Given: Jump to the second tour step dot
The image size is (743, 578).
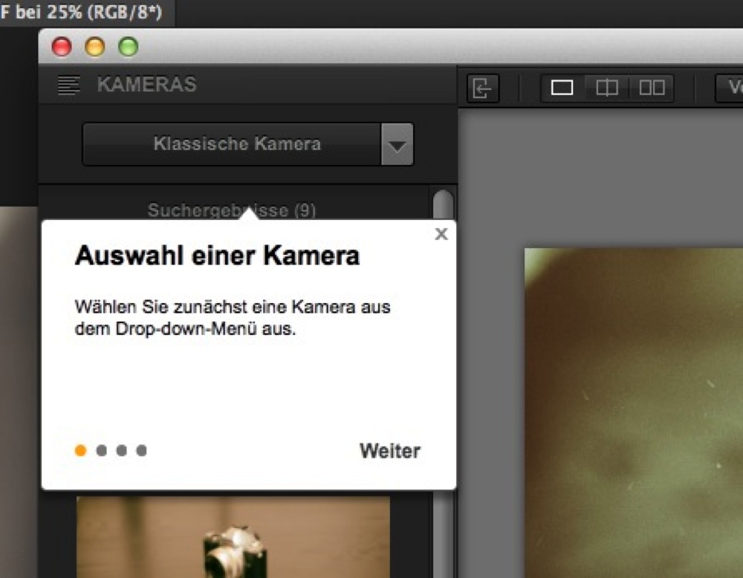Looking at the screenshot, I should [x=102, y=450].
